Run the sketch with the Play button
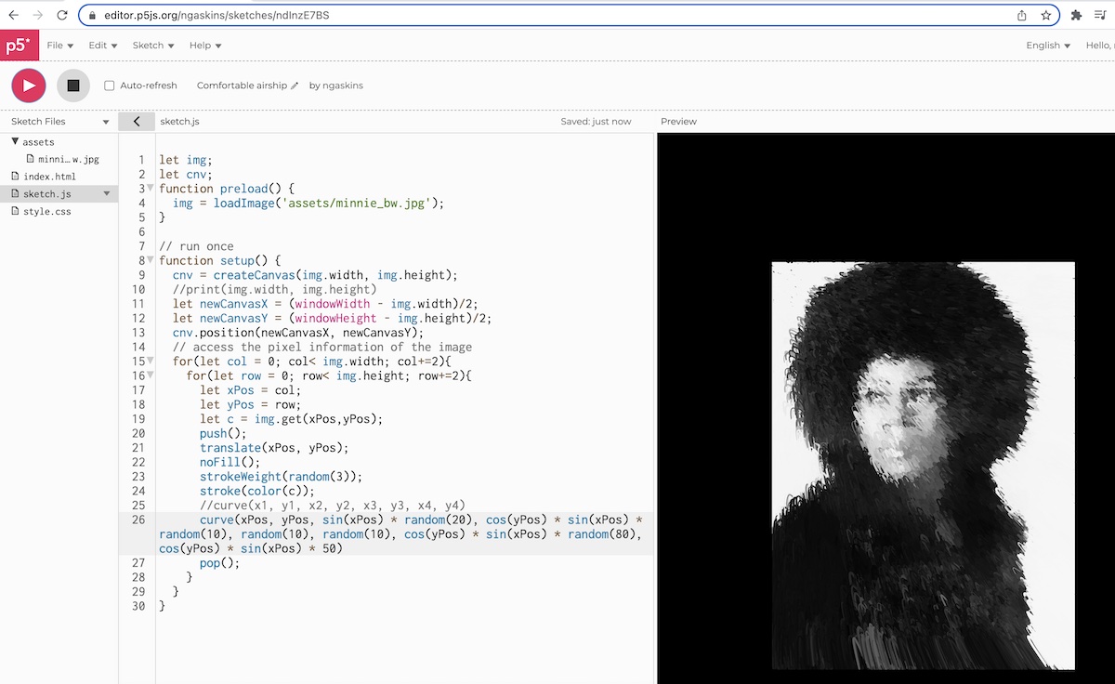Screen dimensions: 1115x684 click(29, 85)
